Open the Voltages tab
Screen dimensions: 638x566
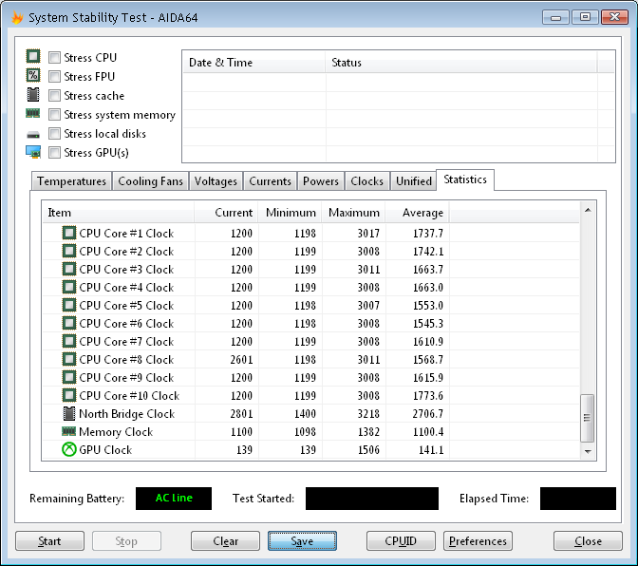click(x=216, y=181)
